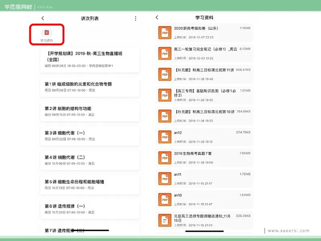Click PDF icon of an12 file
Screen dimensions: 321x241
(165, 137)
